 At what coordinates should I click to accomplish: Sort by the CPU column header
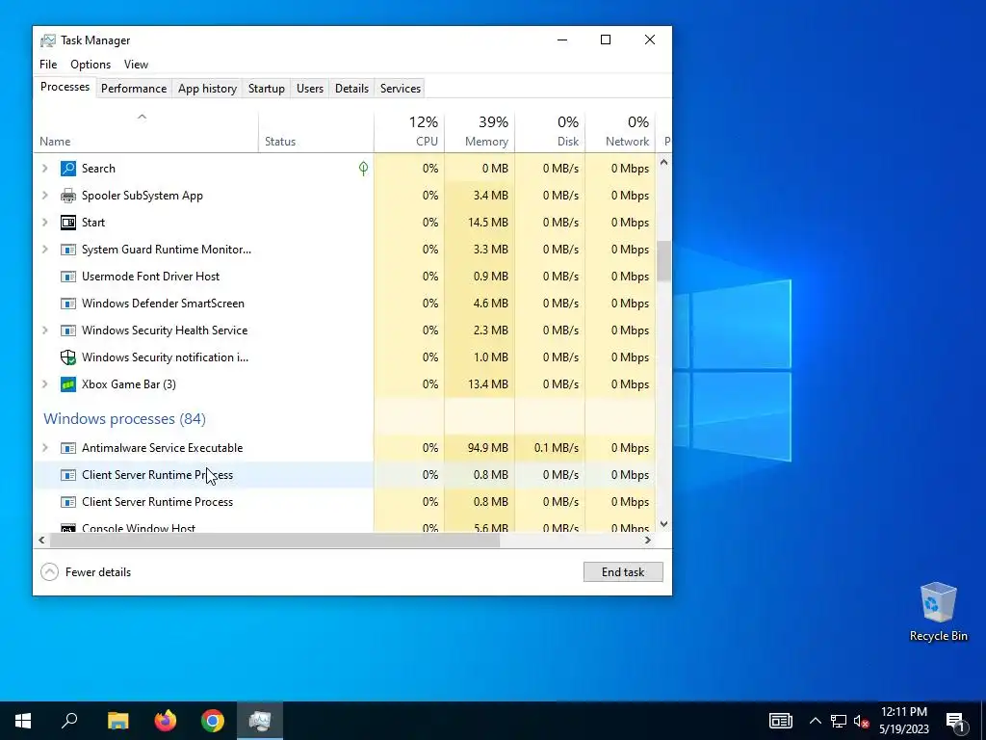[x=409, y=131]
